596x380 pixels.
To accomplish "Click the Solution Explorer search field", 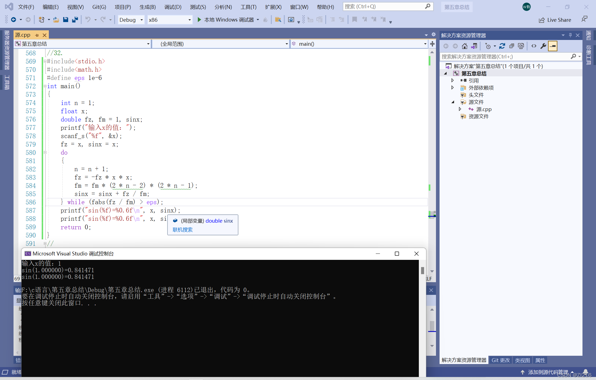I will (510, 56).
